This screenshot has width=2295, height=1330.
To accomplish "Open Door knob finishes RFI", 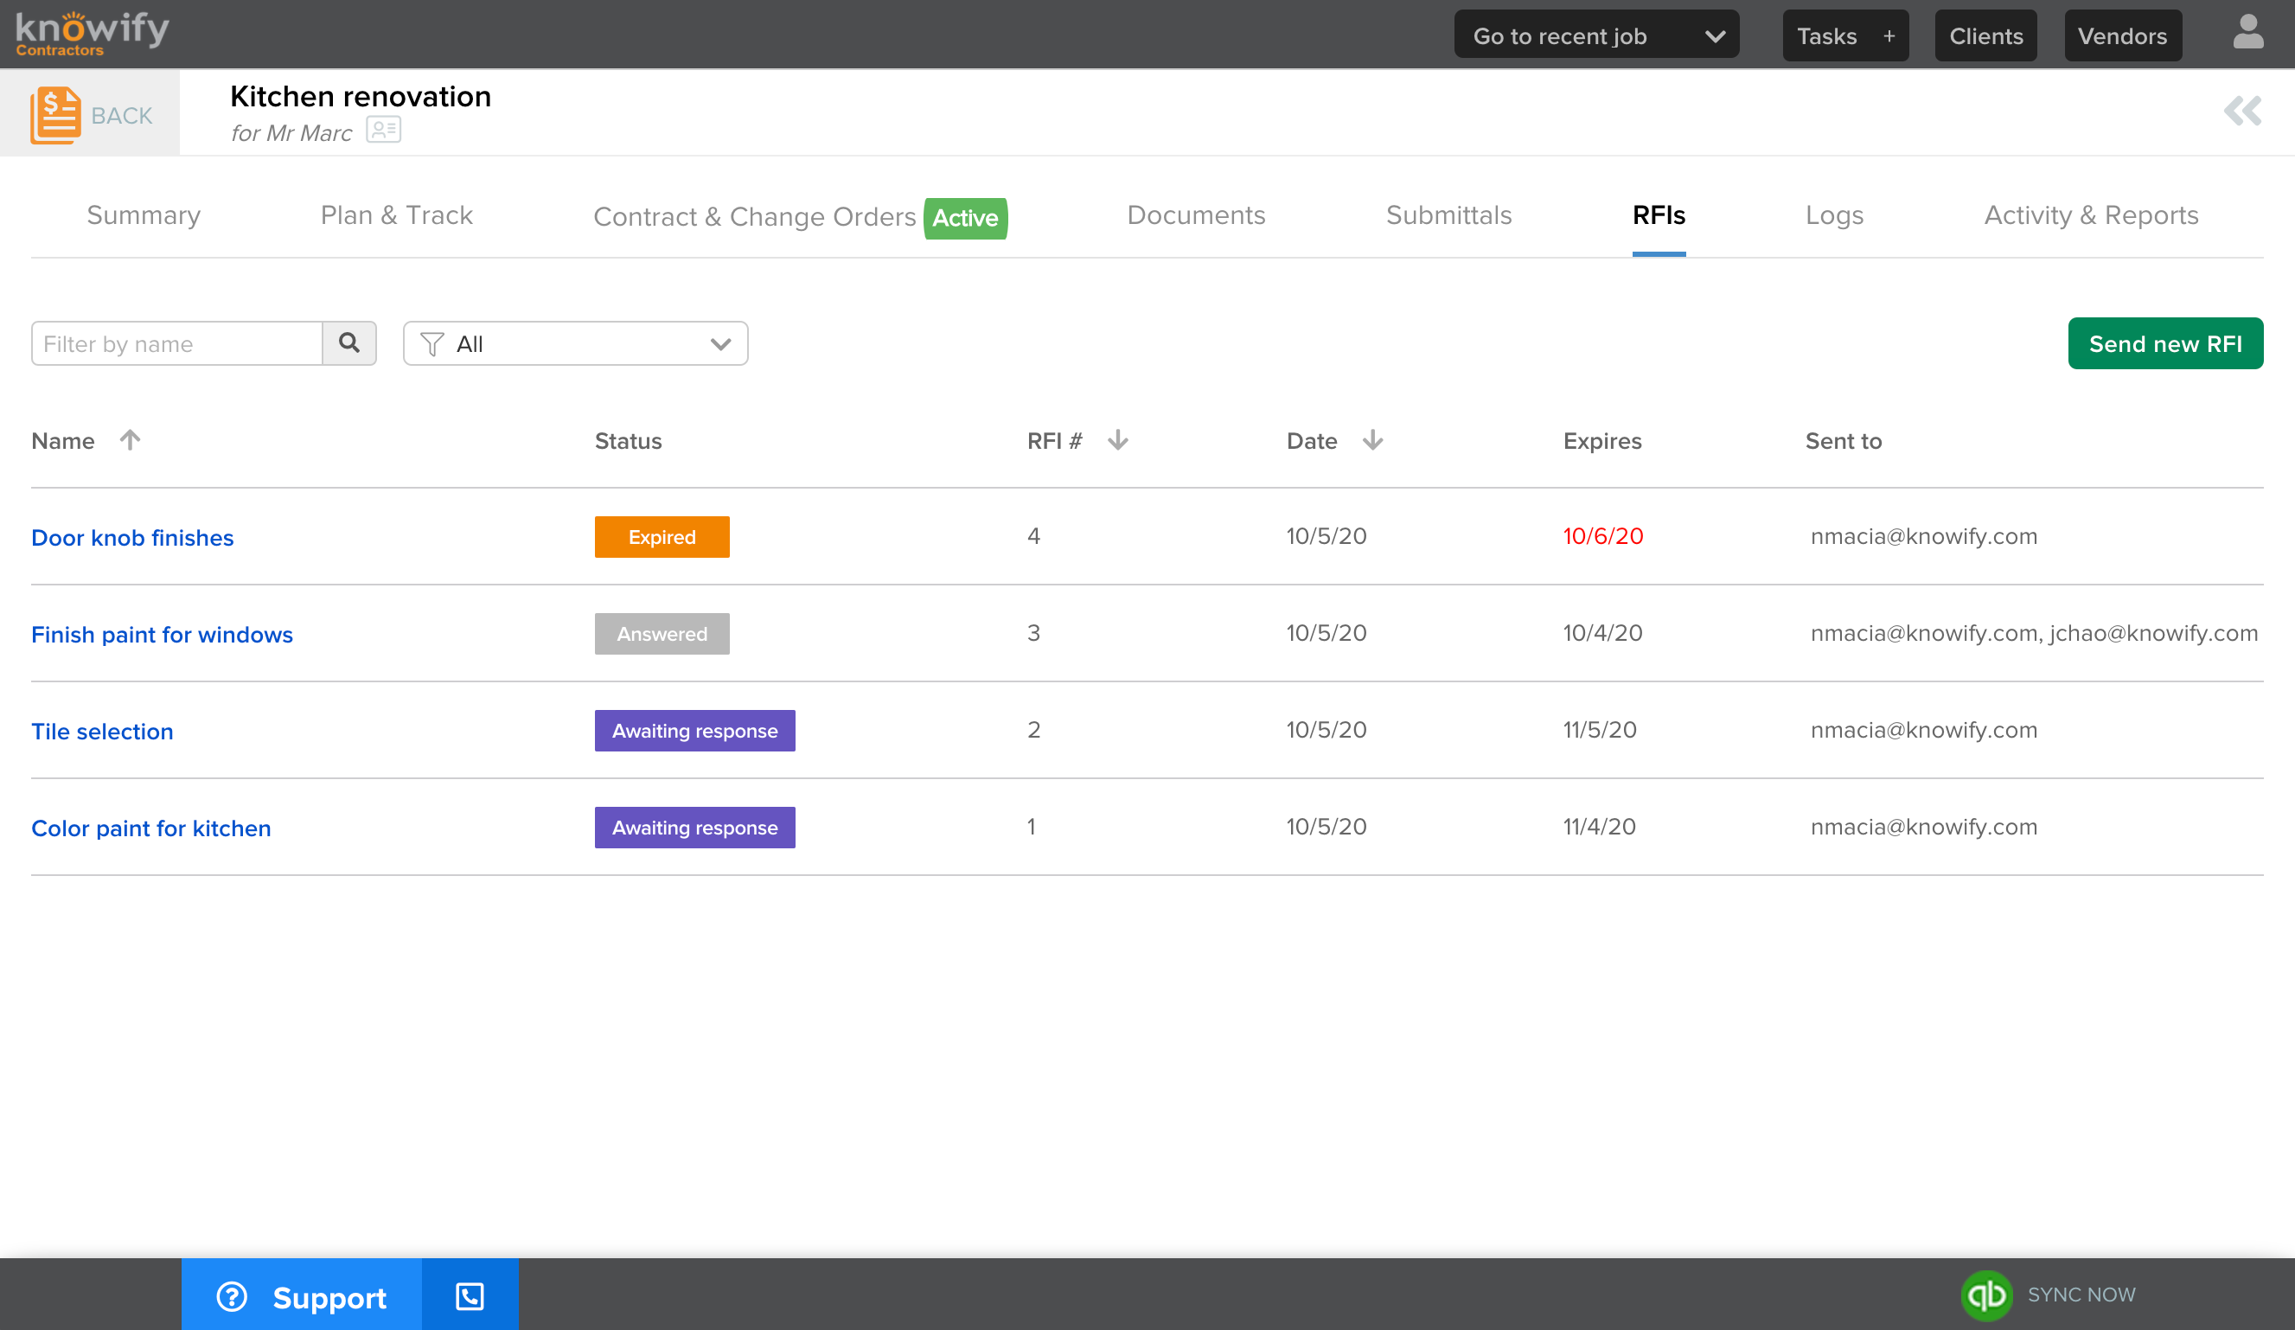I will coord(132,538).
